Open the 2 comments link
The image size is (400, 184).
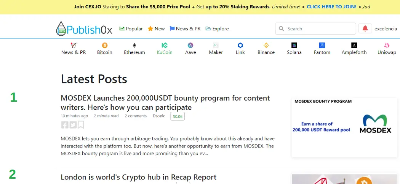[136, 116]
